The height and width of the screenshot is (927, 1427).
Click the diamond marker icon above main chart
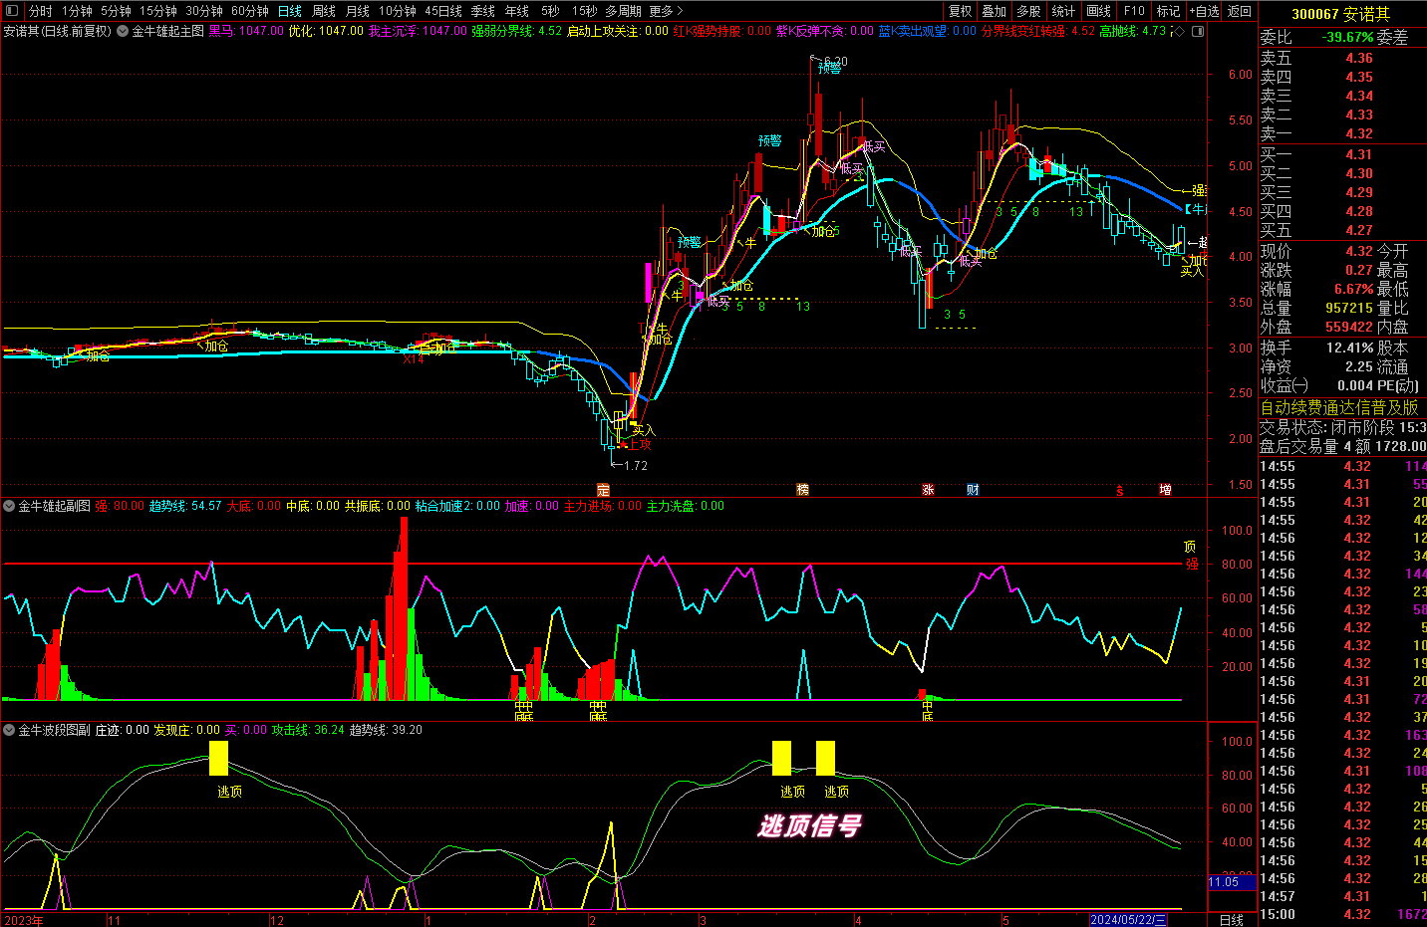click(x=1180, y=32)
